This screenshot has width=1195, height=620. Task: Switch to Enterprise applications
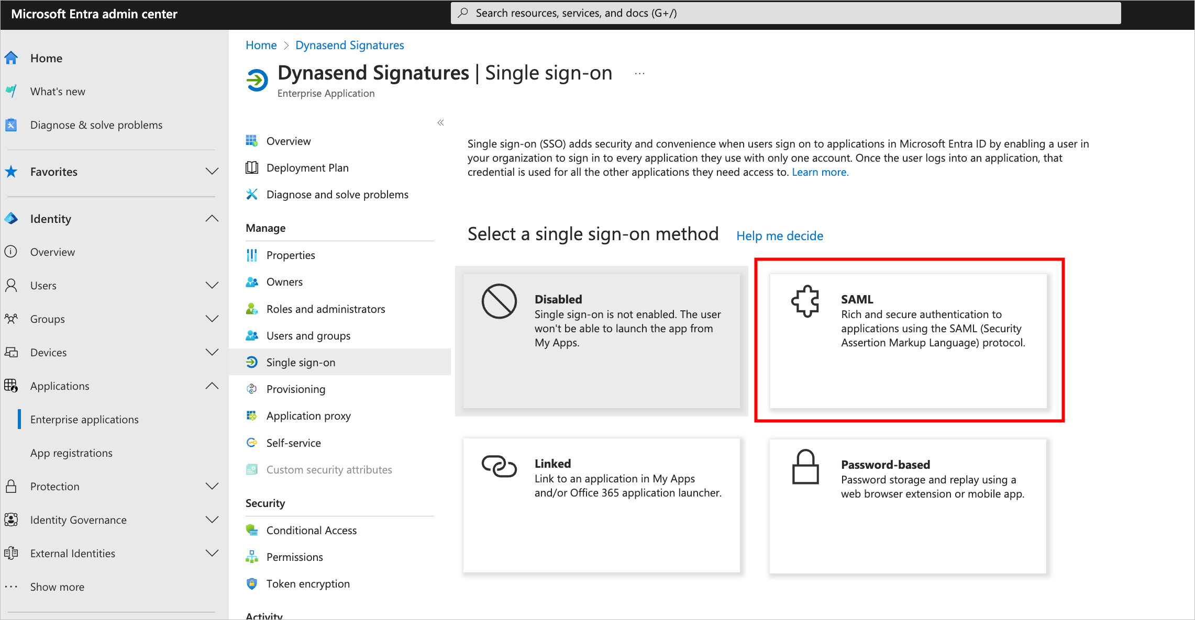[x=84, y=419]
